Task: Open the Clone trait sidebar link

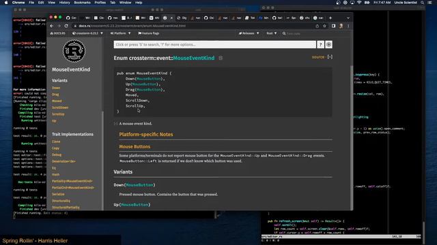Action: coord(56,142)
